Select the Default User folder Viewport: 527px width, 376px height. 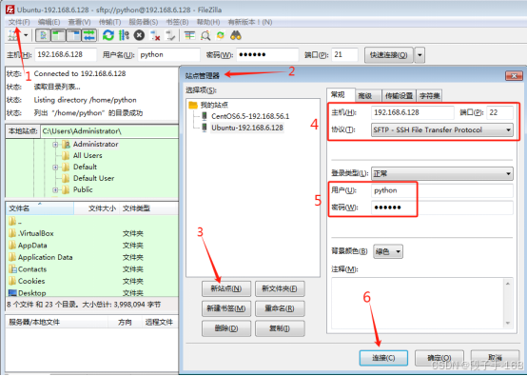click(x=93, y=178)
